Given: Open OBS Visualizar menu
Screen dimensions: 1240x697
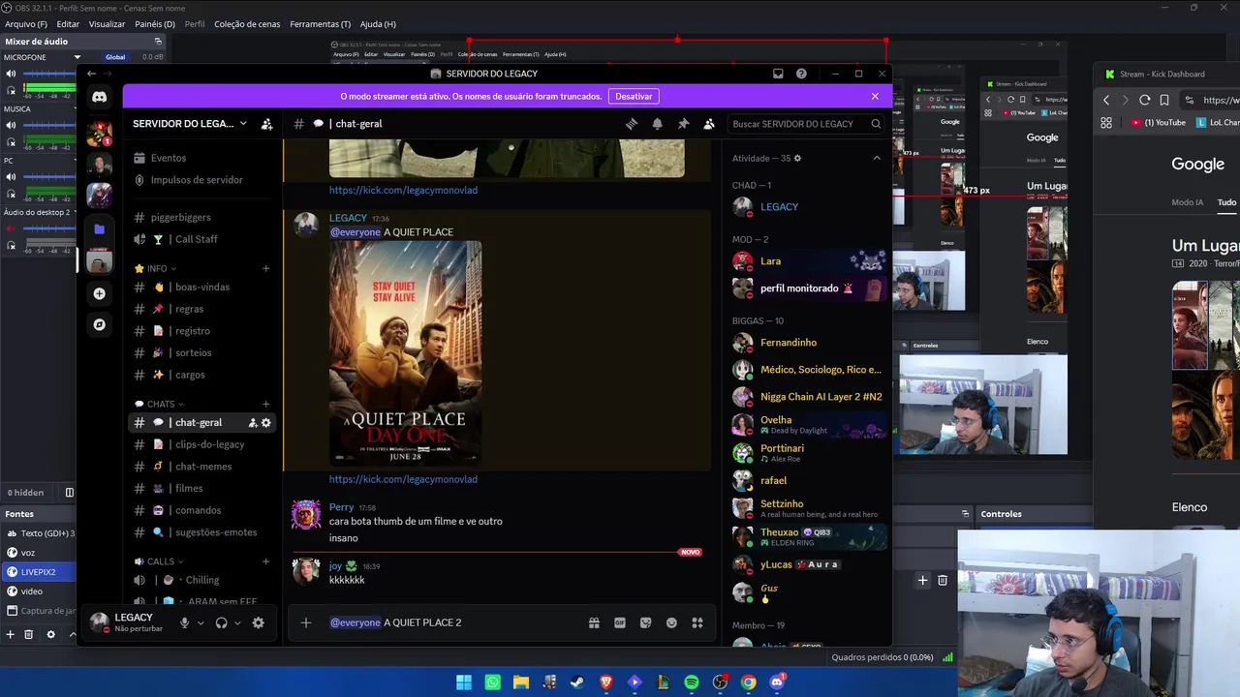Looking at the screenshot, I should [107, 24].
